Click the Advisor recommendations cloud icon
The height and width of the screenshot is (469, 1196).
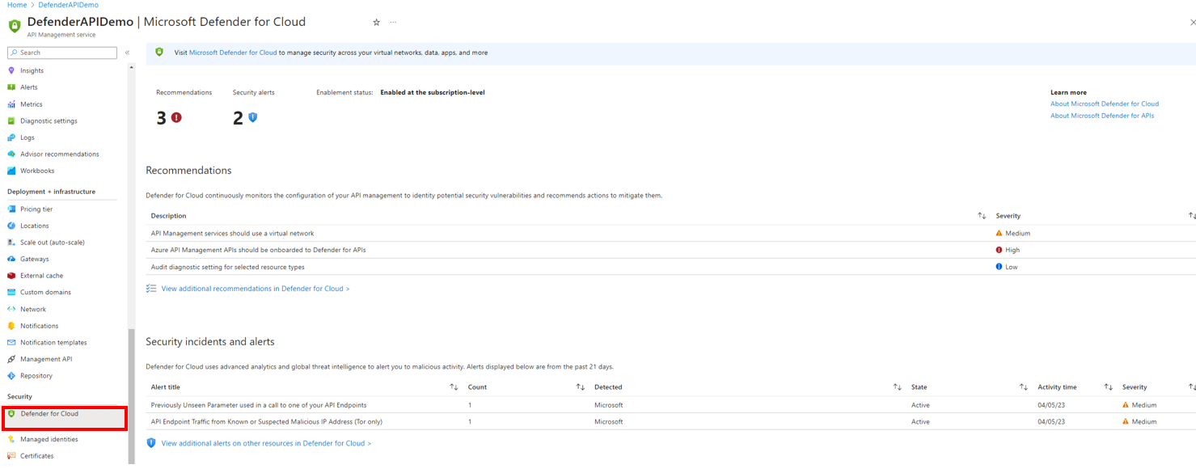[11, 154]
